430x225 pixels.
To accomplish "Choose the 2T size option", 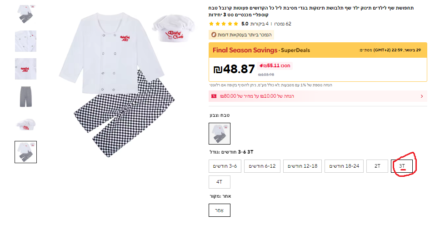I will pos(377,166).
